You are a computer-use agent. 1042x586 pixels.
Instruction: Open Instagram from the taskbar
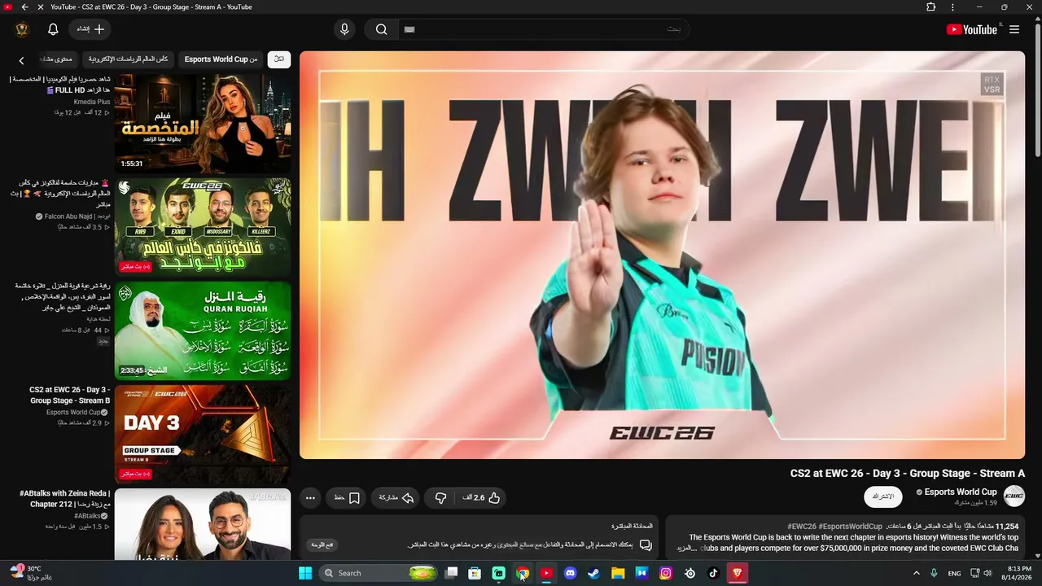(665, 573)
